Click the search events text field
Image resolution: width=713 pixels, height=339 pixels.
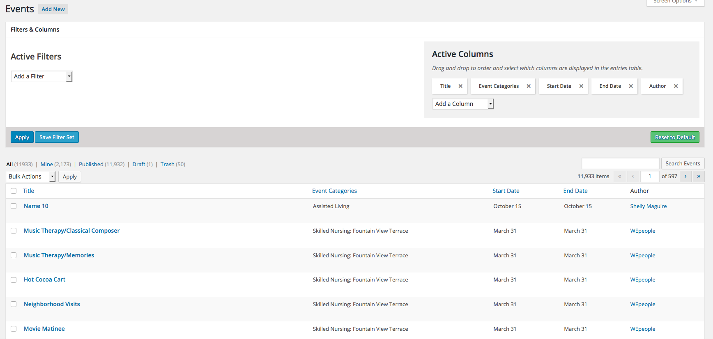point(620,163)
